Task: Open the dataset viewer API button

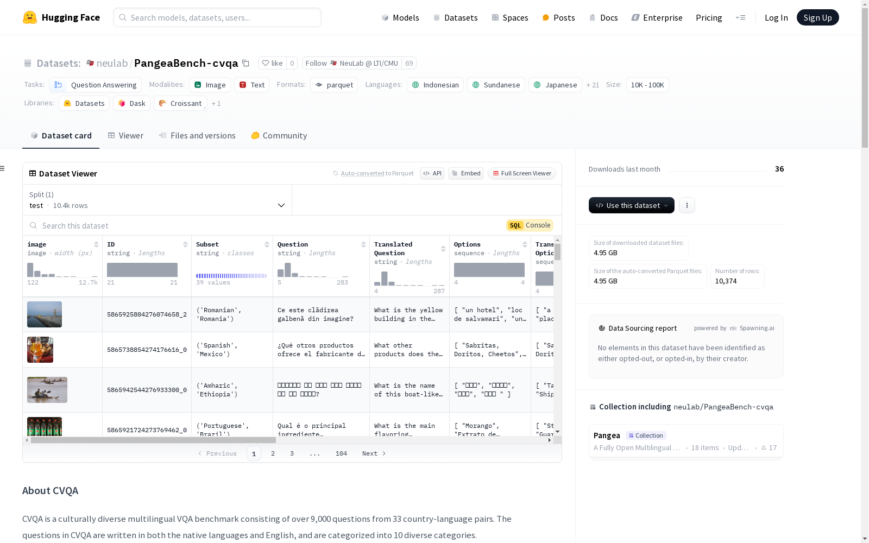Action: tap(432, 173)
